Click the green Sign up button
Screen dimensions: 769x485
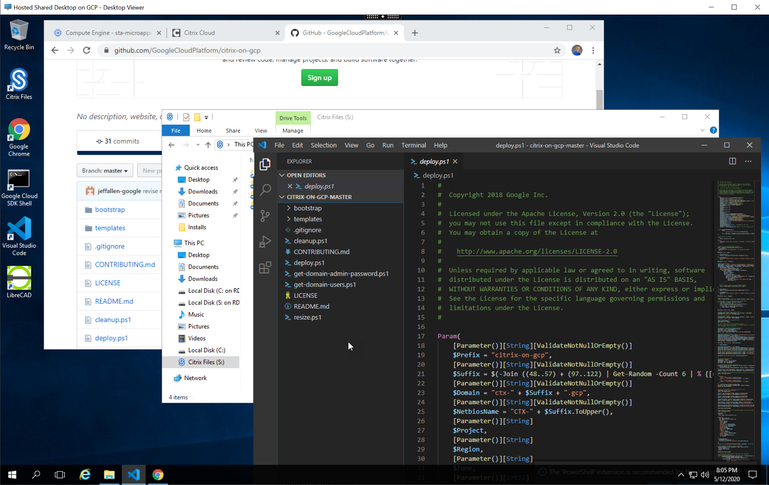click(x=320, y=78)
